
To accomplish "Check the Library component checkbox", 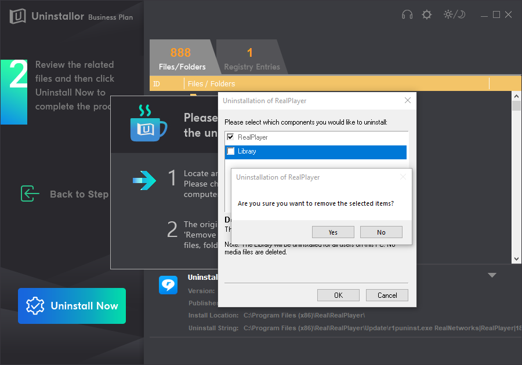I will tap(230, 151).
